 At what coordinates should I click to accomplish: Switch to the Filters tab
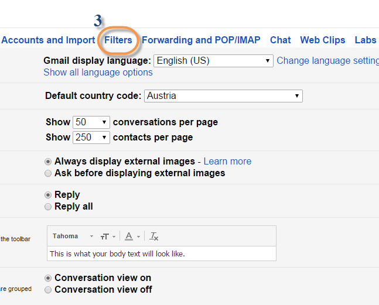[x=118, y=40]
